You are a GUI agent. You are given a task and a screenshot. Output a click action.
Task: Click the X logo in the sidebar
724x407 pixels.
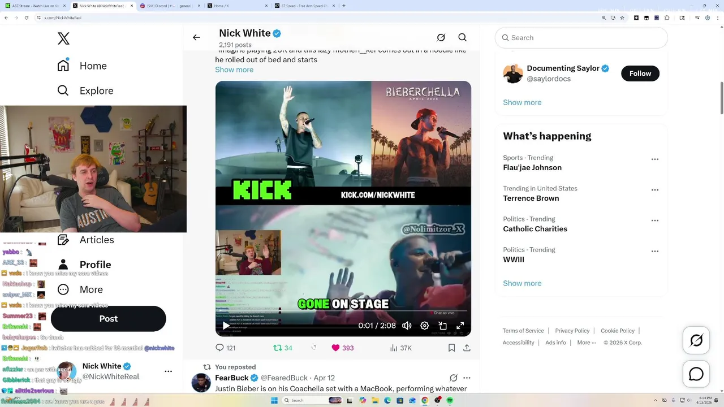click(x=63, y=38)
